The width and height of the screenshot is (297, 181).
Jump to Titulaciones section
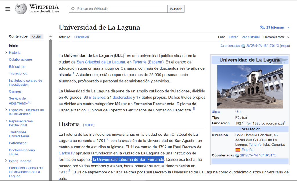coord(18,74)
